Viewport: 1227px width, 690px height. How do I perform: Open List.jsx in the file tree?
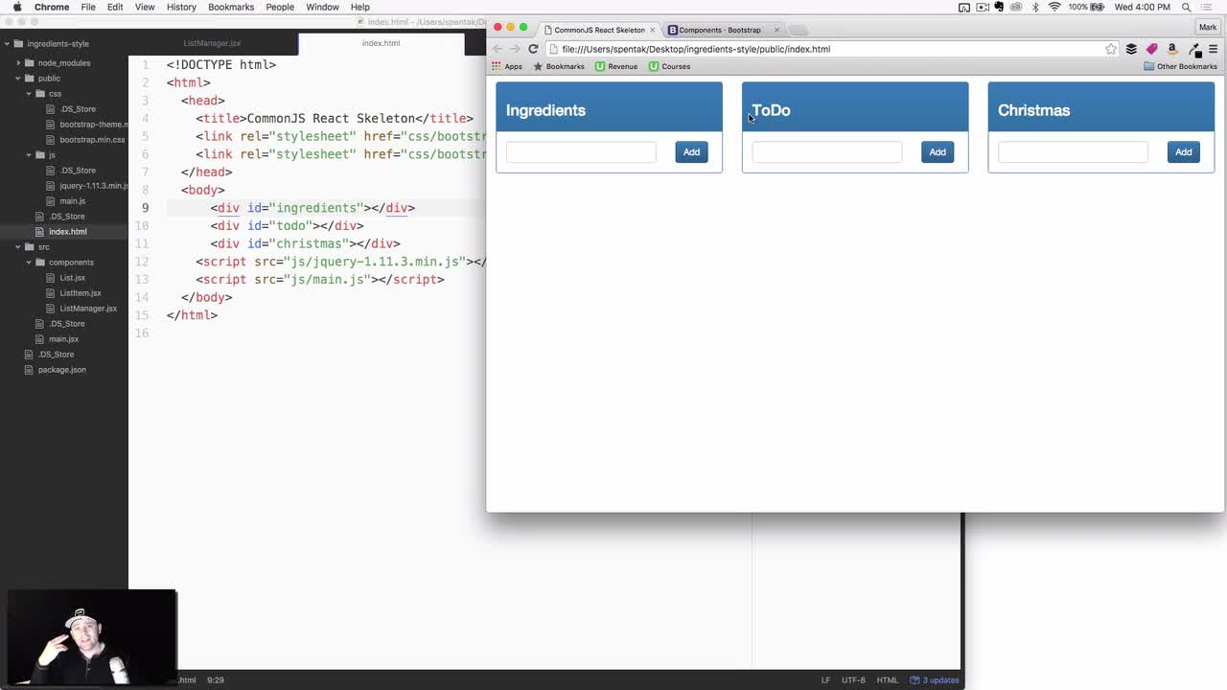(72, 277)
